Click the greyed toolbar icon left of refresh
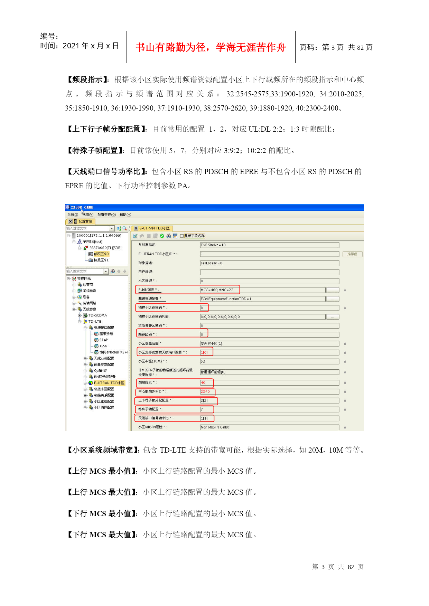Image resolution: width=429 pixels, height=606 pixels. [155, 236]
